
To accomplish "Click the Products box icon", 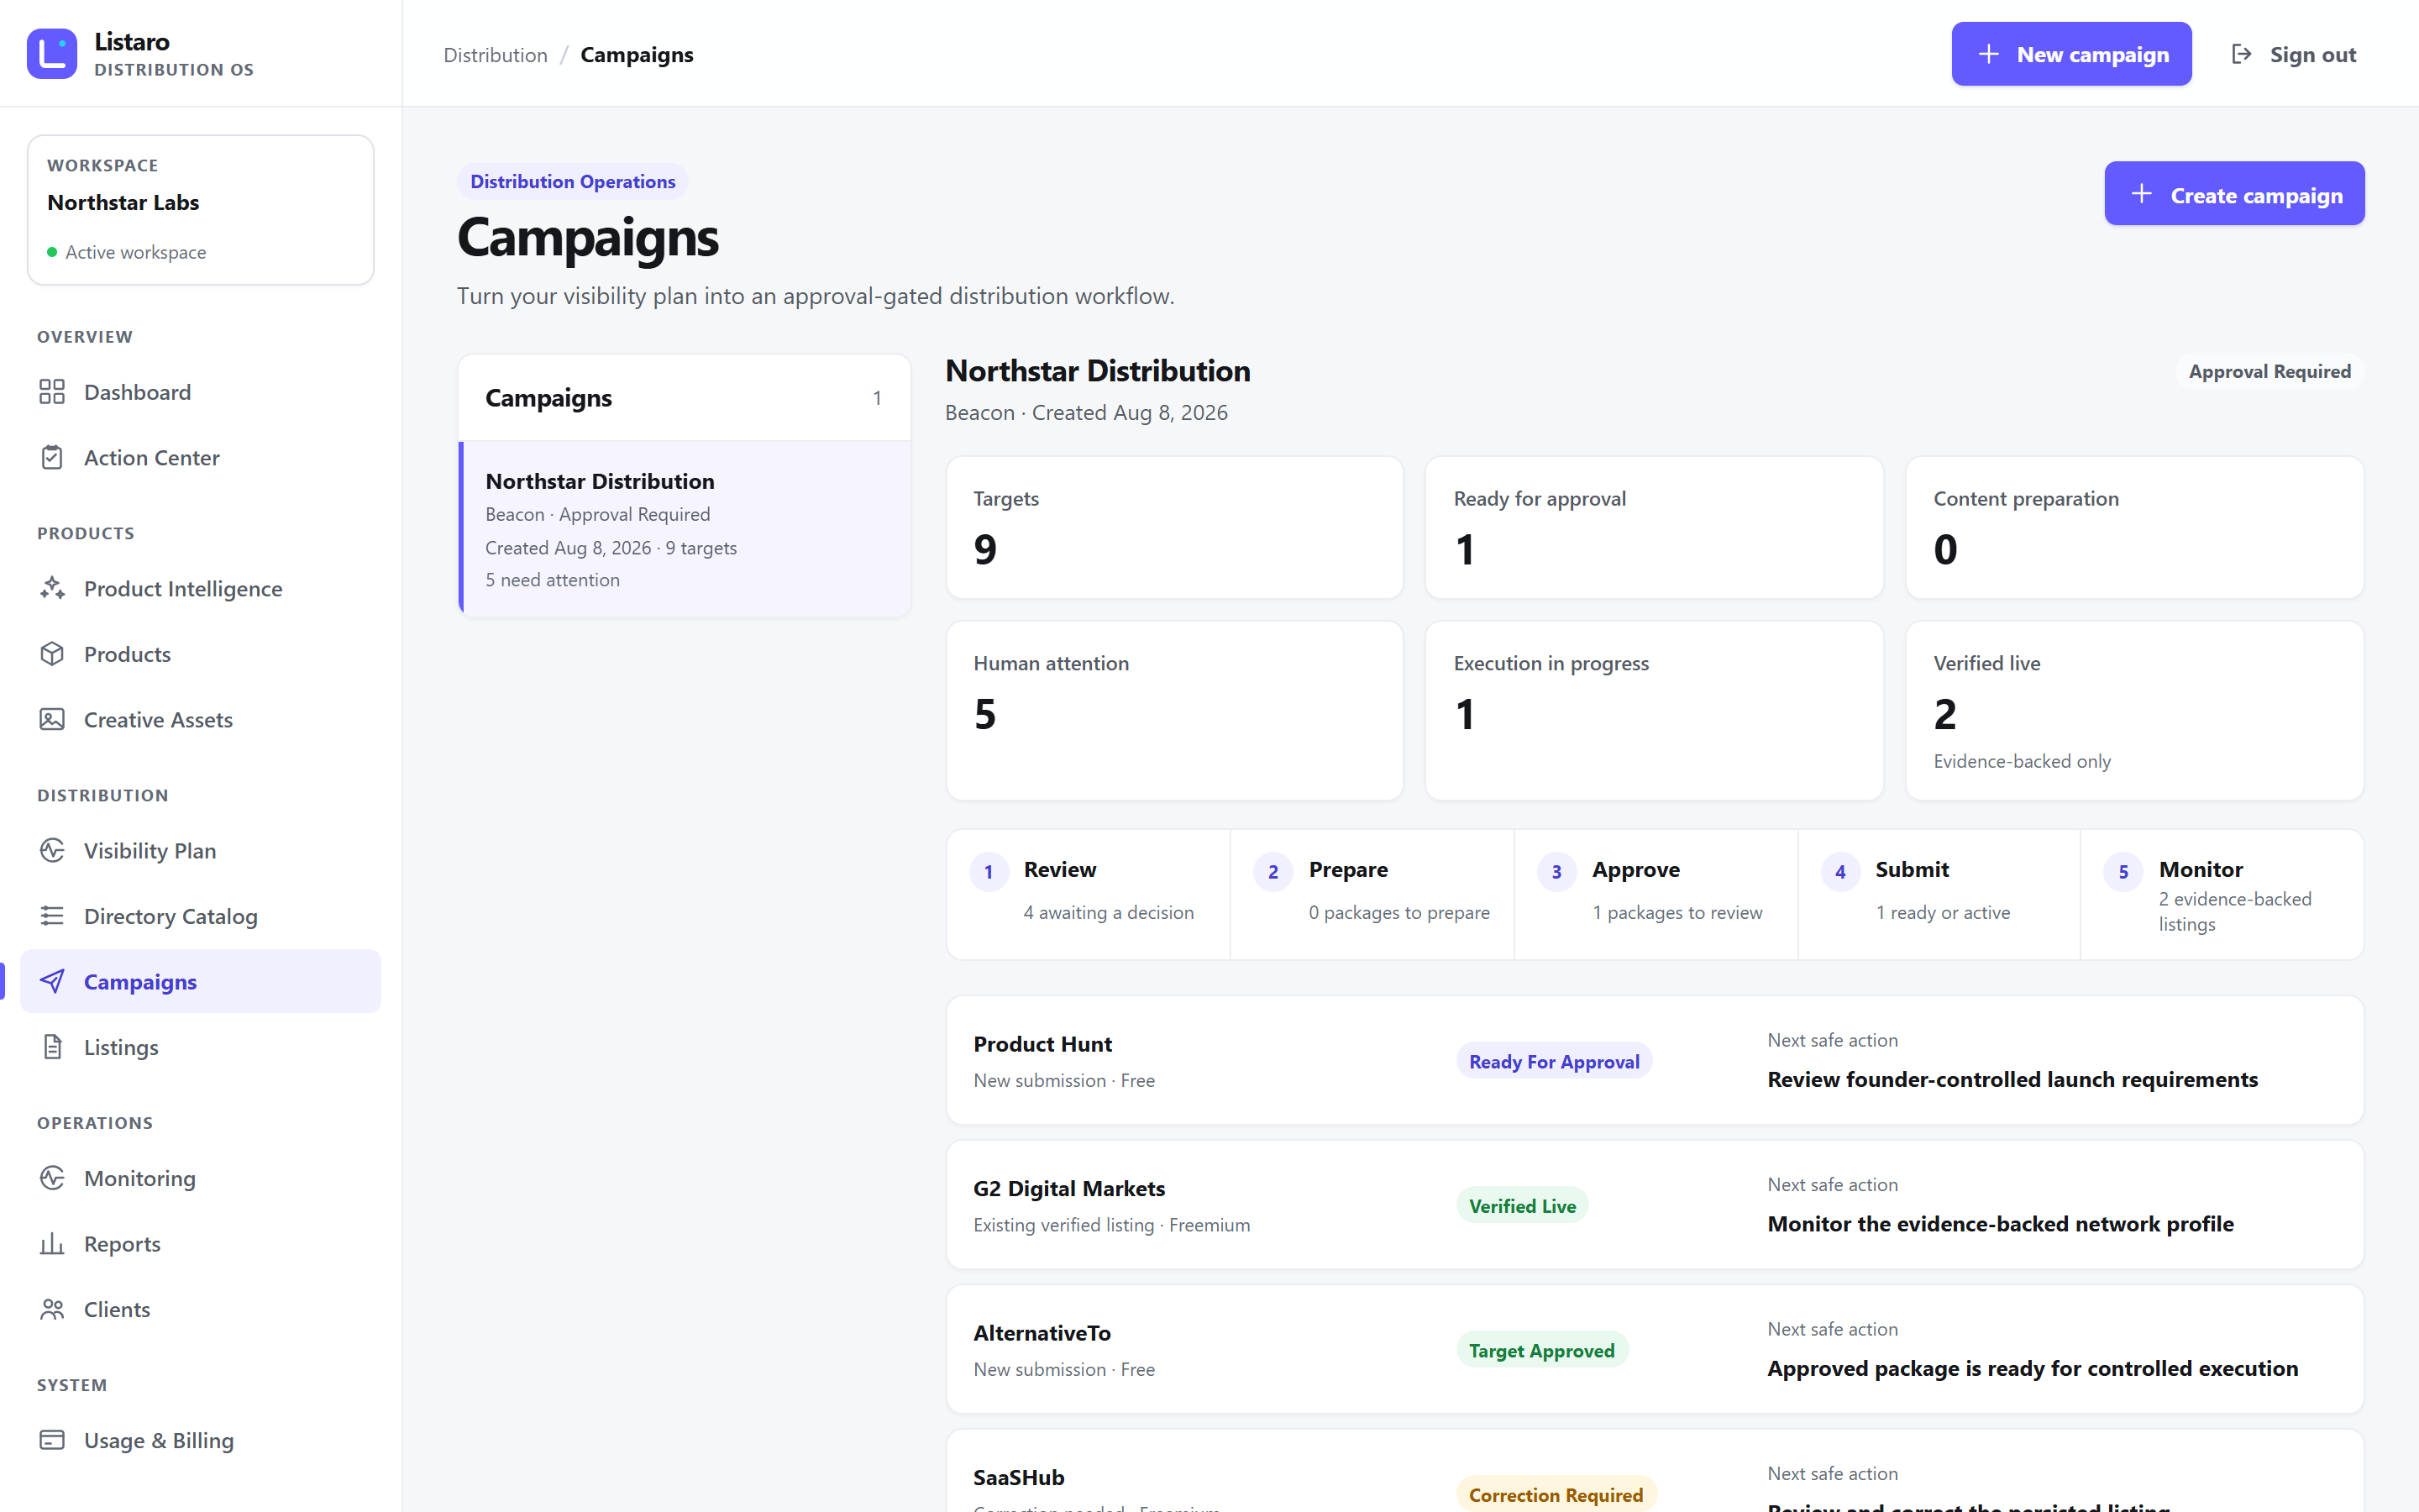I will (x=52, y=654).
